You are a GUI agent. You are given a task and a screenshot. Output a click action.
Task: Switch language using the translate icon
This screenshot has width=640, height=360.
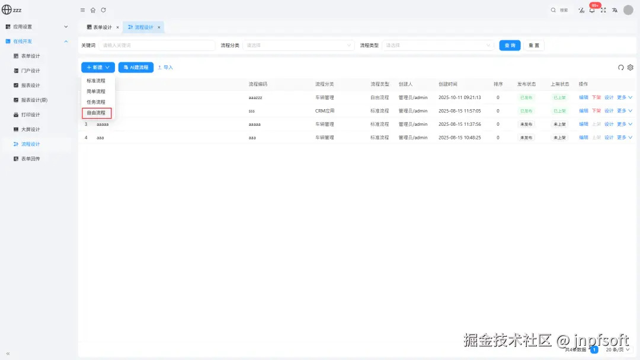pos(615,10)
